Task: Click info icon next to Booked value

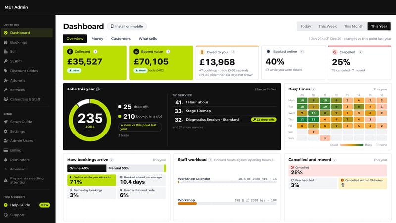Action: [x=168, y=52]
